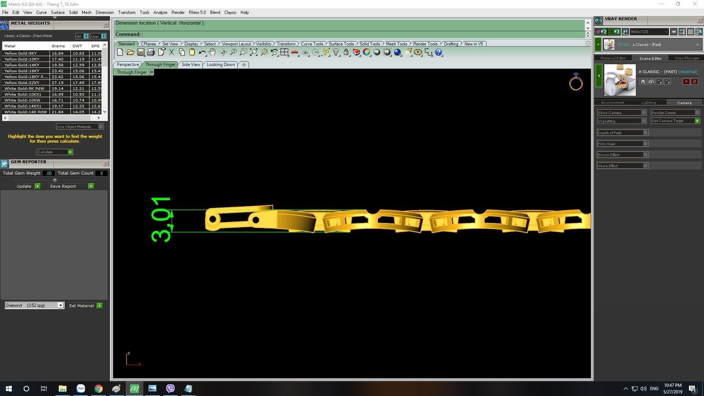Toggle the Use Object Materials option
The image size is (704, 396).
[x=80, y=126]
